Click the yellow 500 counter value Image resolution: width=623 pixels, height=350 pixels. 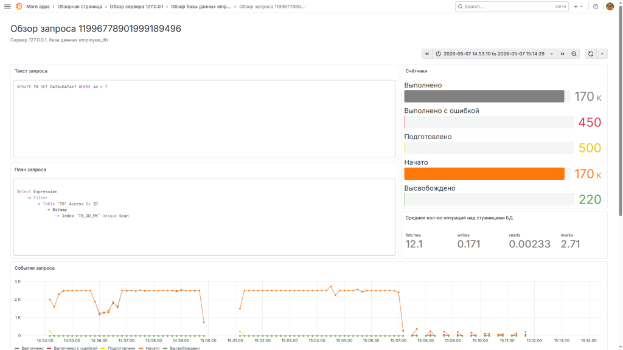(590, 148)
